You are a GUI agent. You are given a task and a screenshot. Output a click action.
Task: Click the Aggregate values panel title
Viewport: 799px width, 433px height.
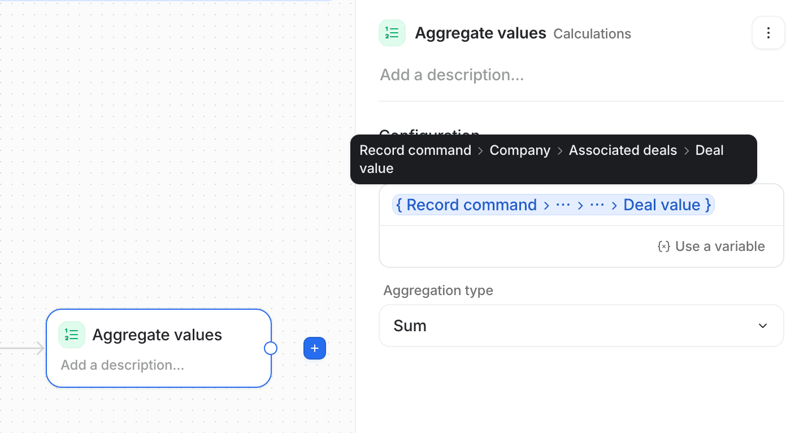click(480, 33)
